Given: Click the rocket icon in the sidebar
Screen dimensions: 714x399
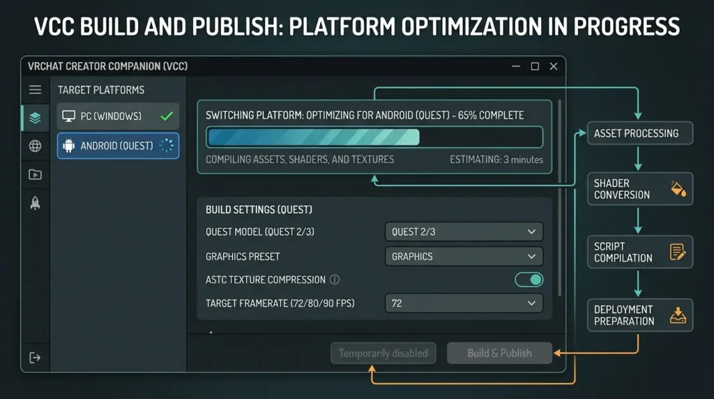Looking at the screenshot, I should (x=35, y=203).
